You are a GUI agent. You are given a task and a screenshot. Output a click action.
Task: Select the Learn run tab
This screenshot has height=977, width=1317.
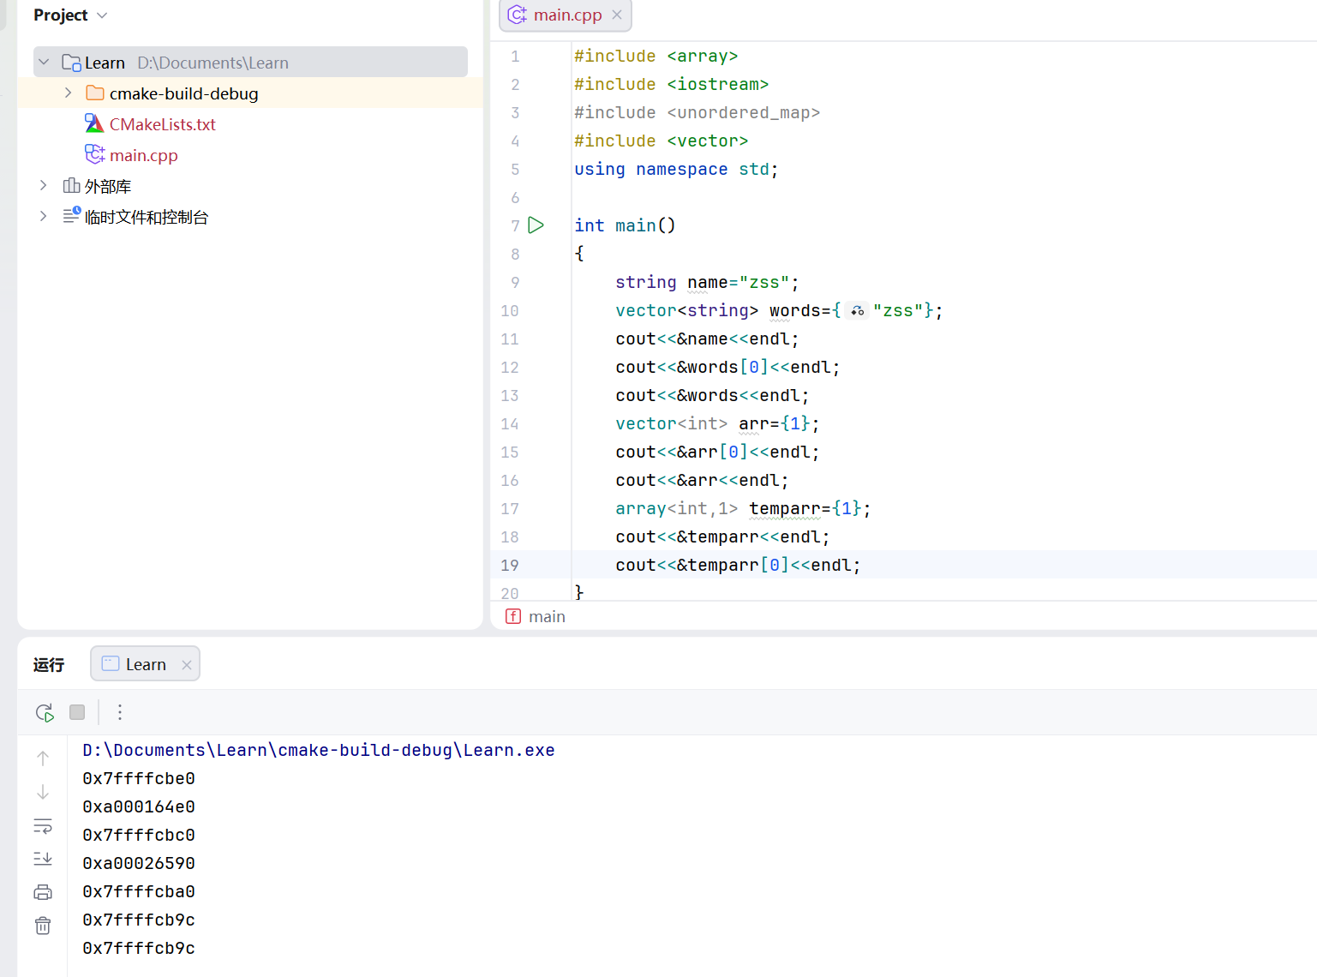tap(145, 664)
